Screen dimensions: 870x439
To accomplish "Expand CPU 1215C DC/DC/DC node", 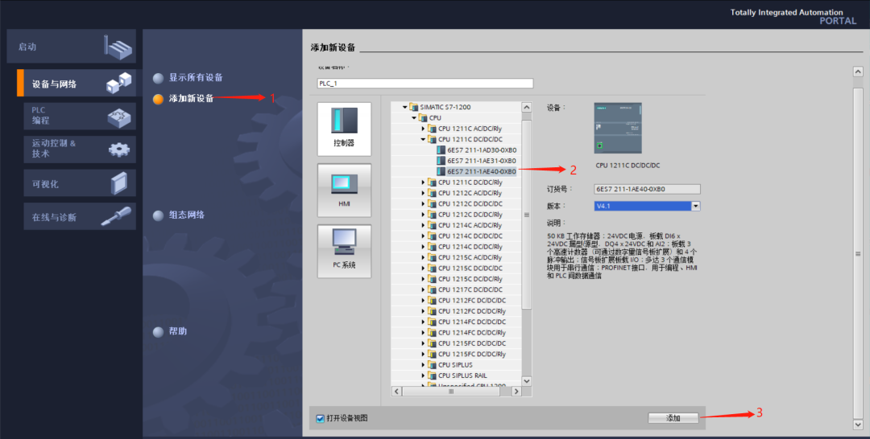I will 423,268.
